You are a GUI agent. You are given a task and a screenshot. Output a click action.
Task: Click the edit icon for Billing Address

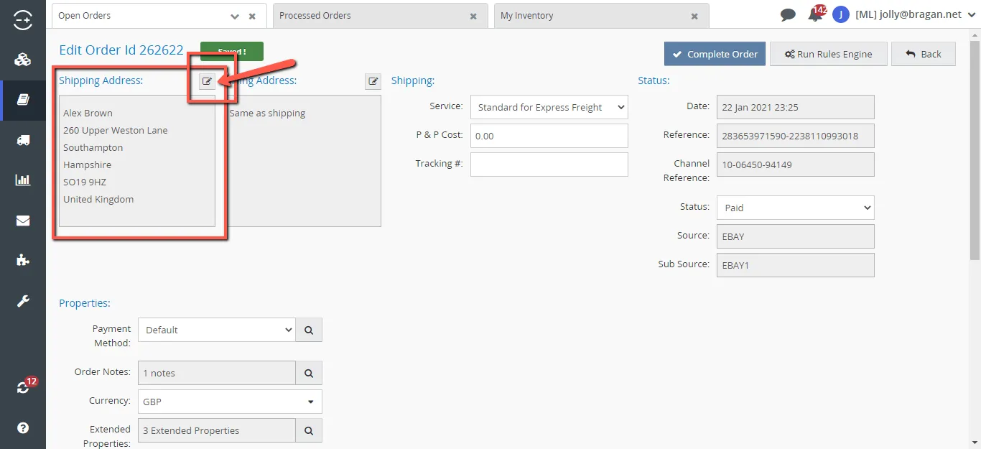[x=373, y=81]
